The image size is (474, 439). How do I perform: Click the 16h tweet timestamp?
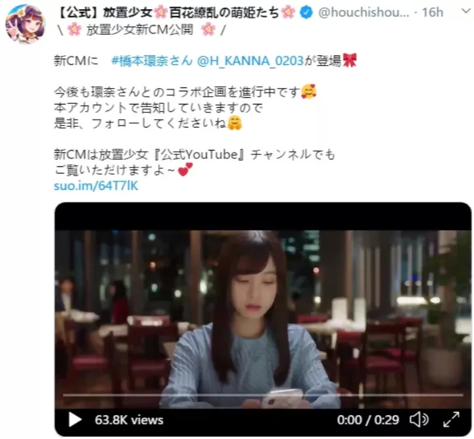tap(433, 12)
